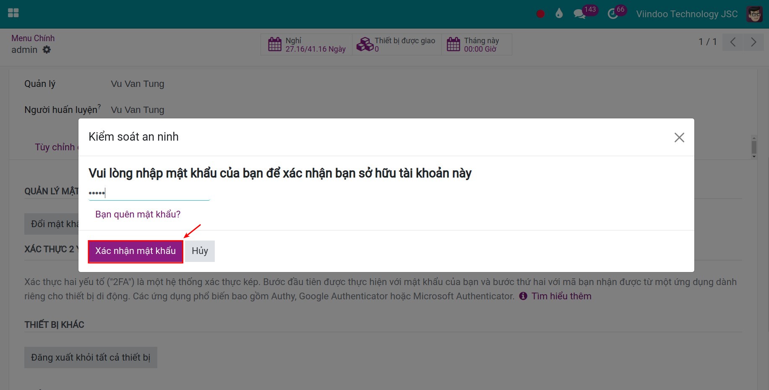Open the Tìm hiểu thêm link
769x390 pixels.
(x=561, y=296)
